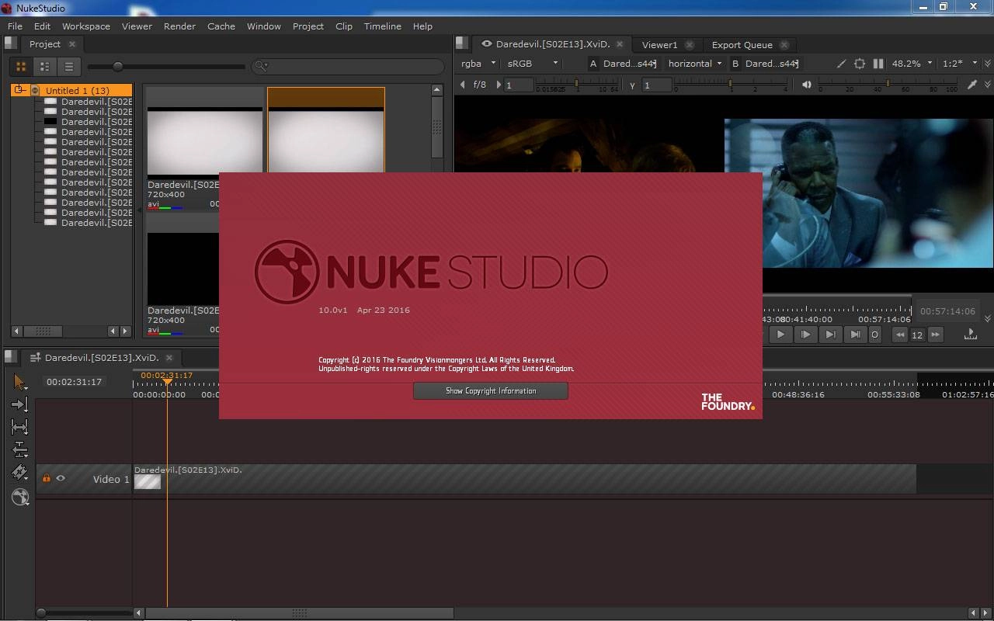Screen dimensions: 994x621
Task: Open the File menu
Action: (x=15, y=26)
